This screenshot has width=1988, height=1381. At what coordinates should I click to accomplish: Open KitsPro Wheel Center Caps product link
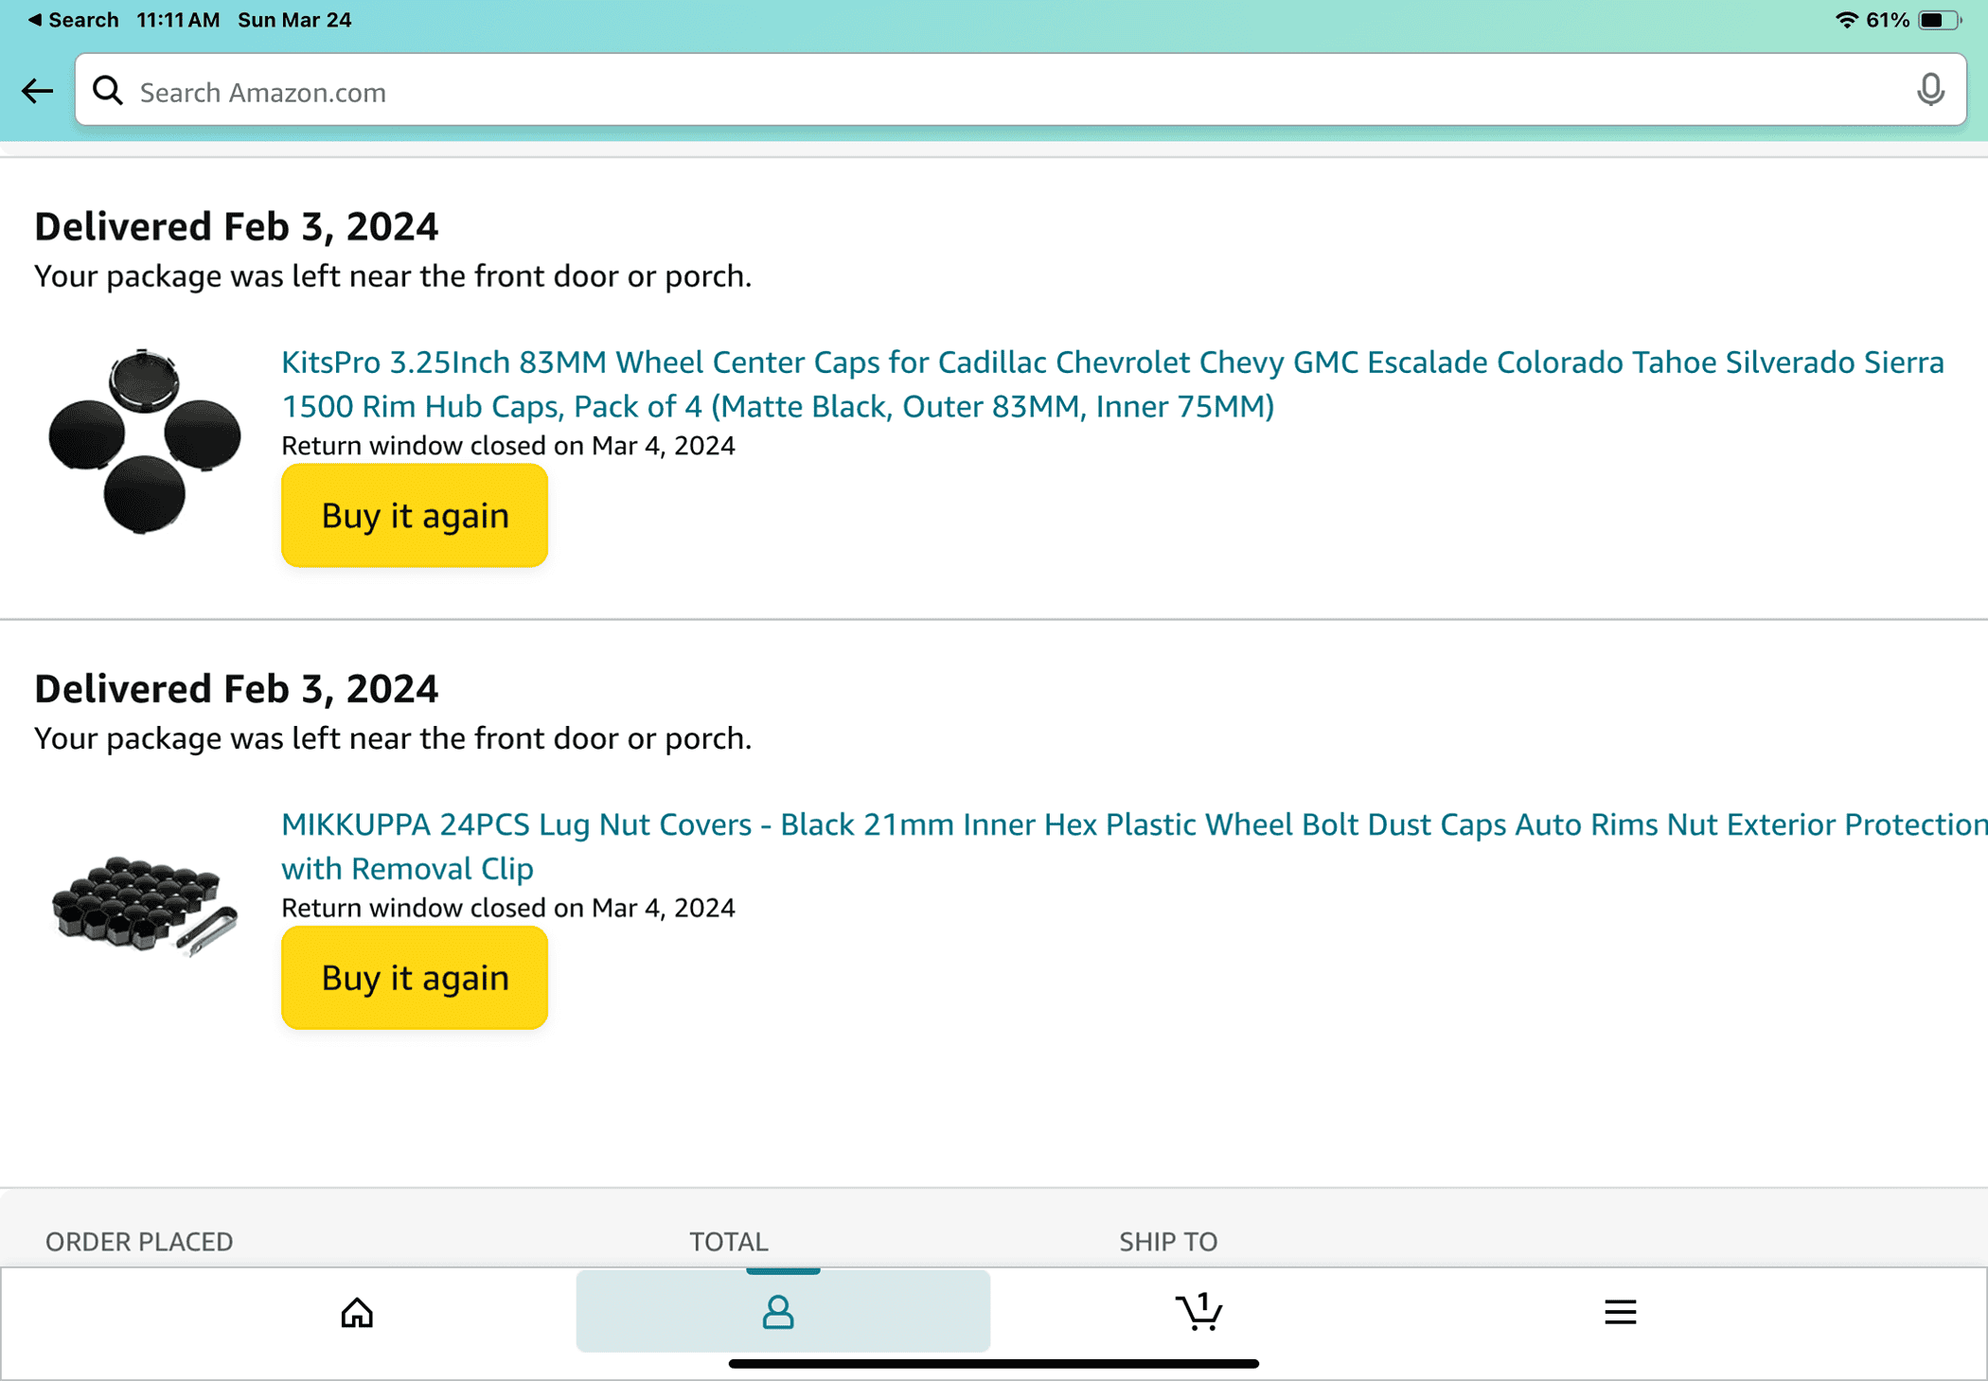pos(1112,384)
